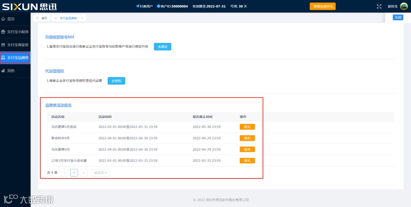The height and width of the screenshot is (207, 411).
Task: Close the 支付宝品牌券 tab with X
Action: tap(82, 18)
